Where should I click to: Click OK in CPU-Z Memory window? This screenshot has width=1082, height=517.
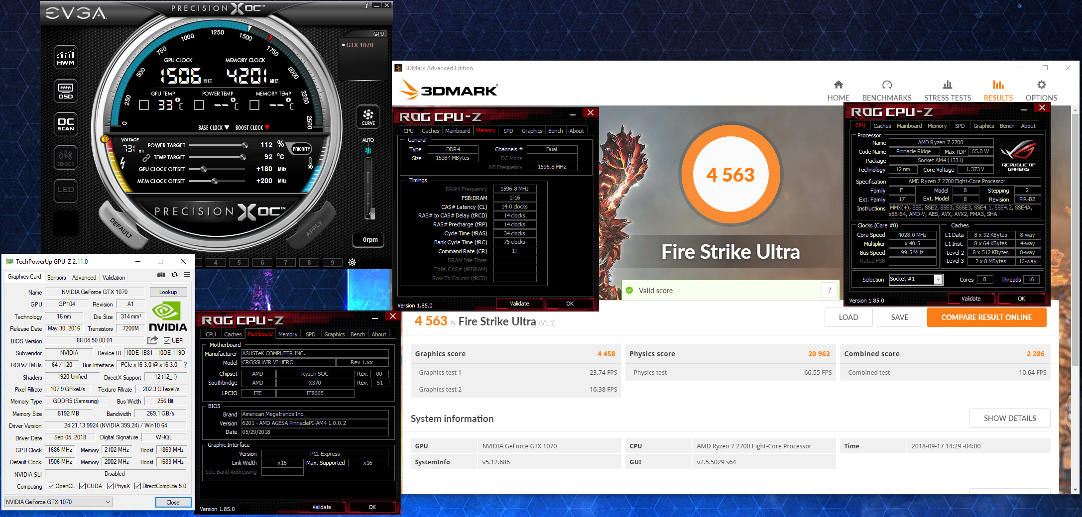click(570, 304)
